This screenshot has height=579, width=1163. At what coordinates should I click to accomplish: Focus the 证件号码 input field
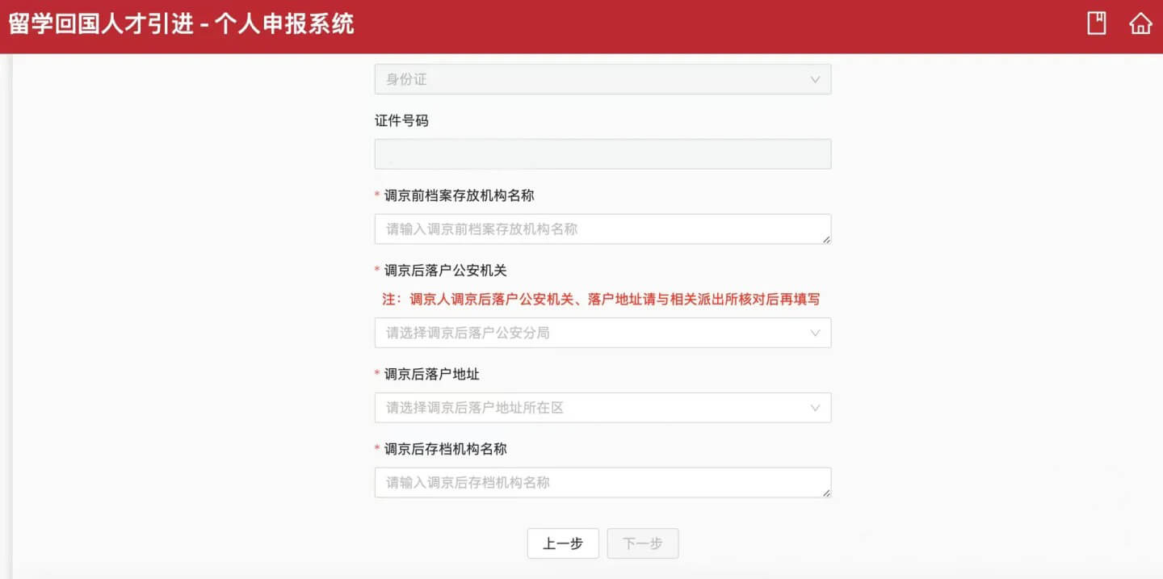(x=602, y=154)
